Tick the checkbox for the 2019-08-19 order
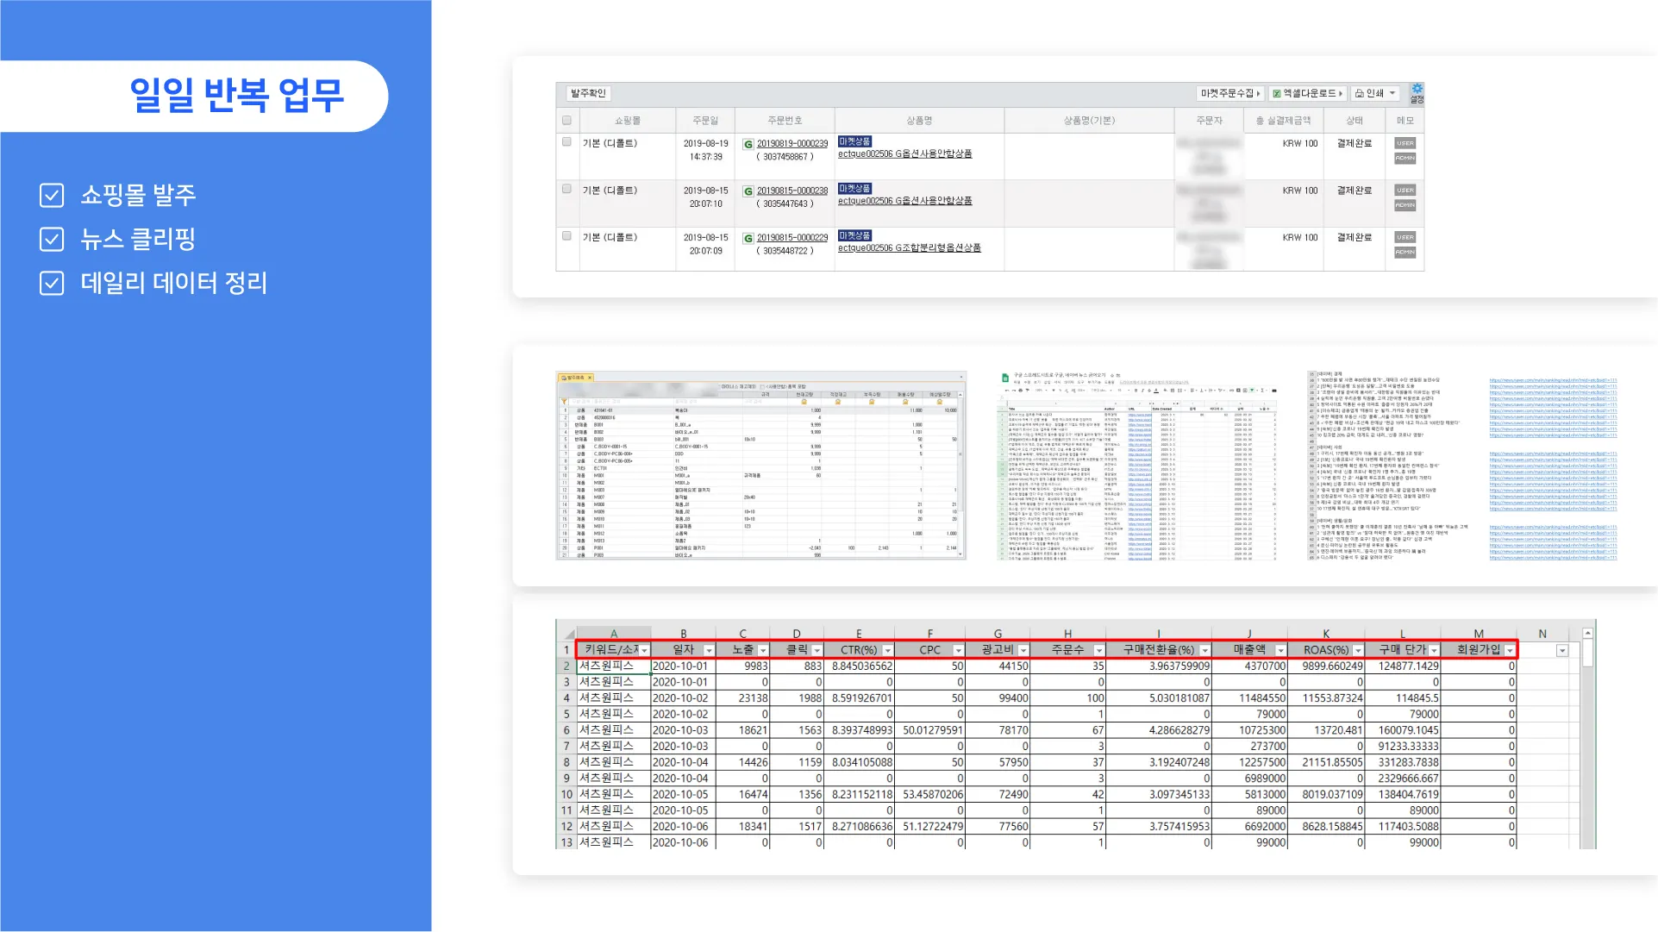Image resolution: width=1658 pixels, height=932 pixels. click(566, 142)
